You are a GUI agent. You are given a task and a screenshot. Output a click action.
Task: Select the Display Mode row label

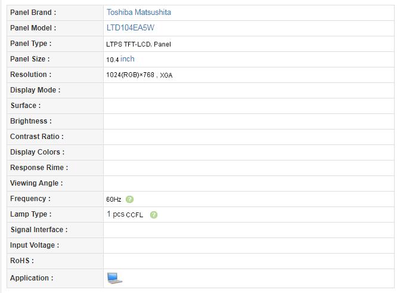coord(35,90)
